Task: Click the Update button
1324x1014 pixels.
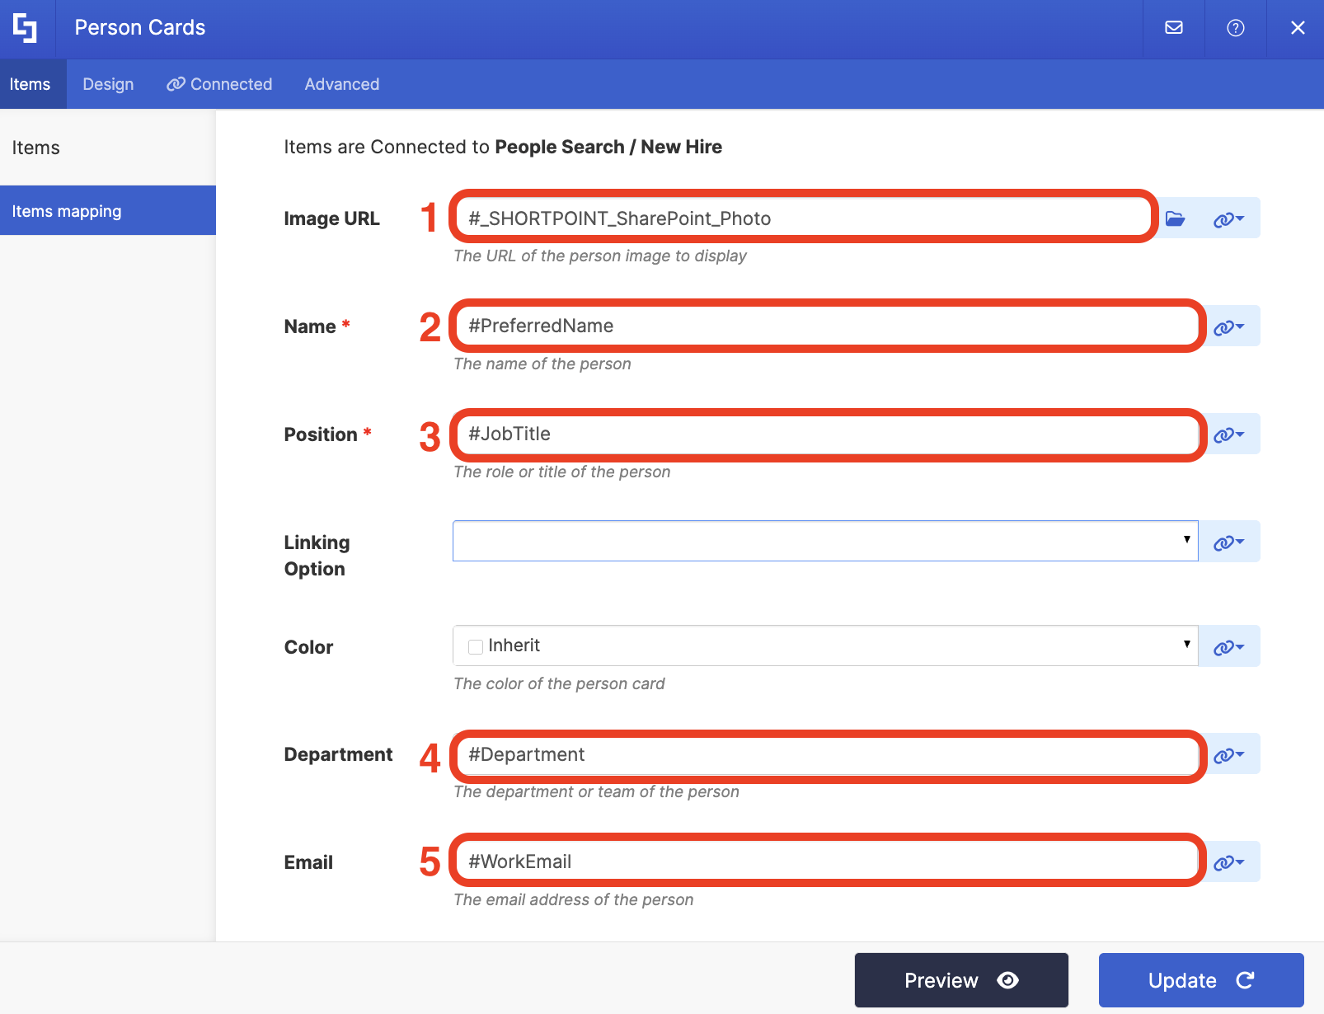Action: click(1201, 980)
